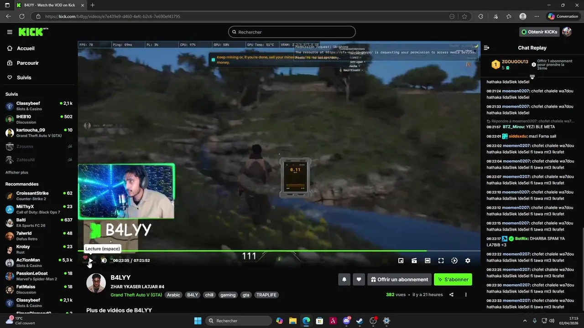This screenshot has height=328, width=584.
Task: Open Edge Conversation Copilot button
Action: (563, 16)
